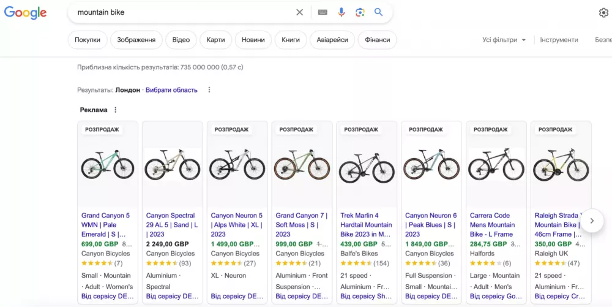
Task: Click the 439,00 GBP price
Action: (359, 244)
